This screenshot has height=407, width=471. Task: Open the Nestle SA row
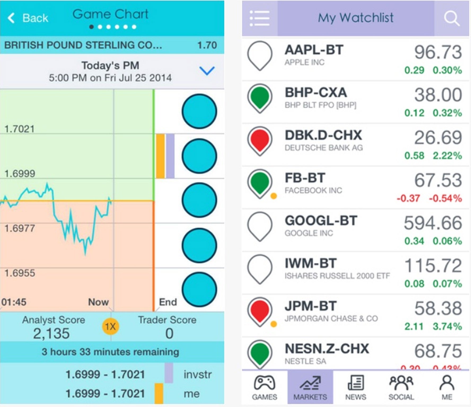click(355, 353)
